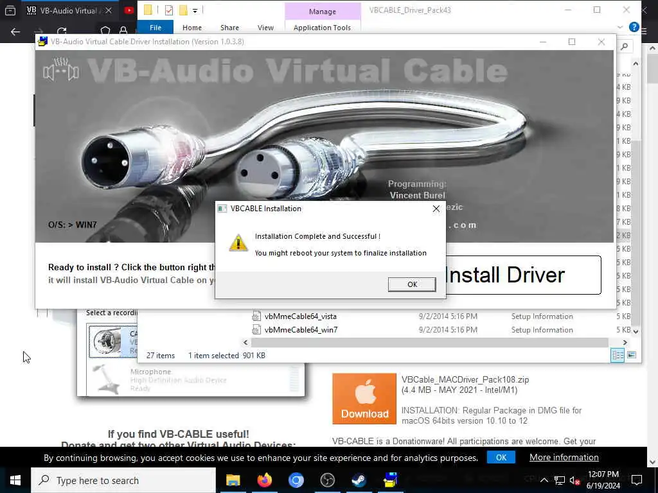
Task: Select the CABLE Output recording device thumbnail
Action: (107, 342)
